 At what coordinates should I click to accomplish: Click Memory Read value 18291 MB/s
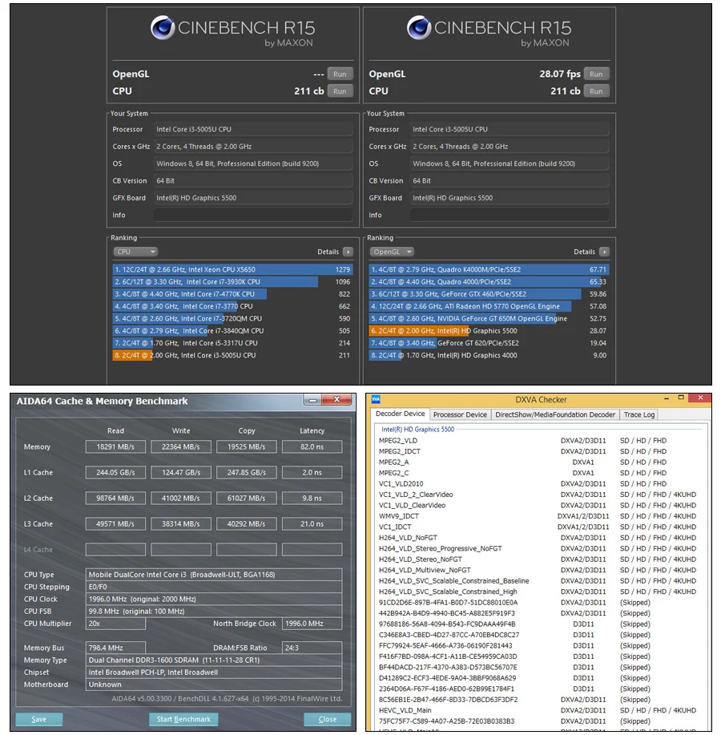(x=115, y=446)
